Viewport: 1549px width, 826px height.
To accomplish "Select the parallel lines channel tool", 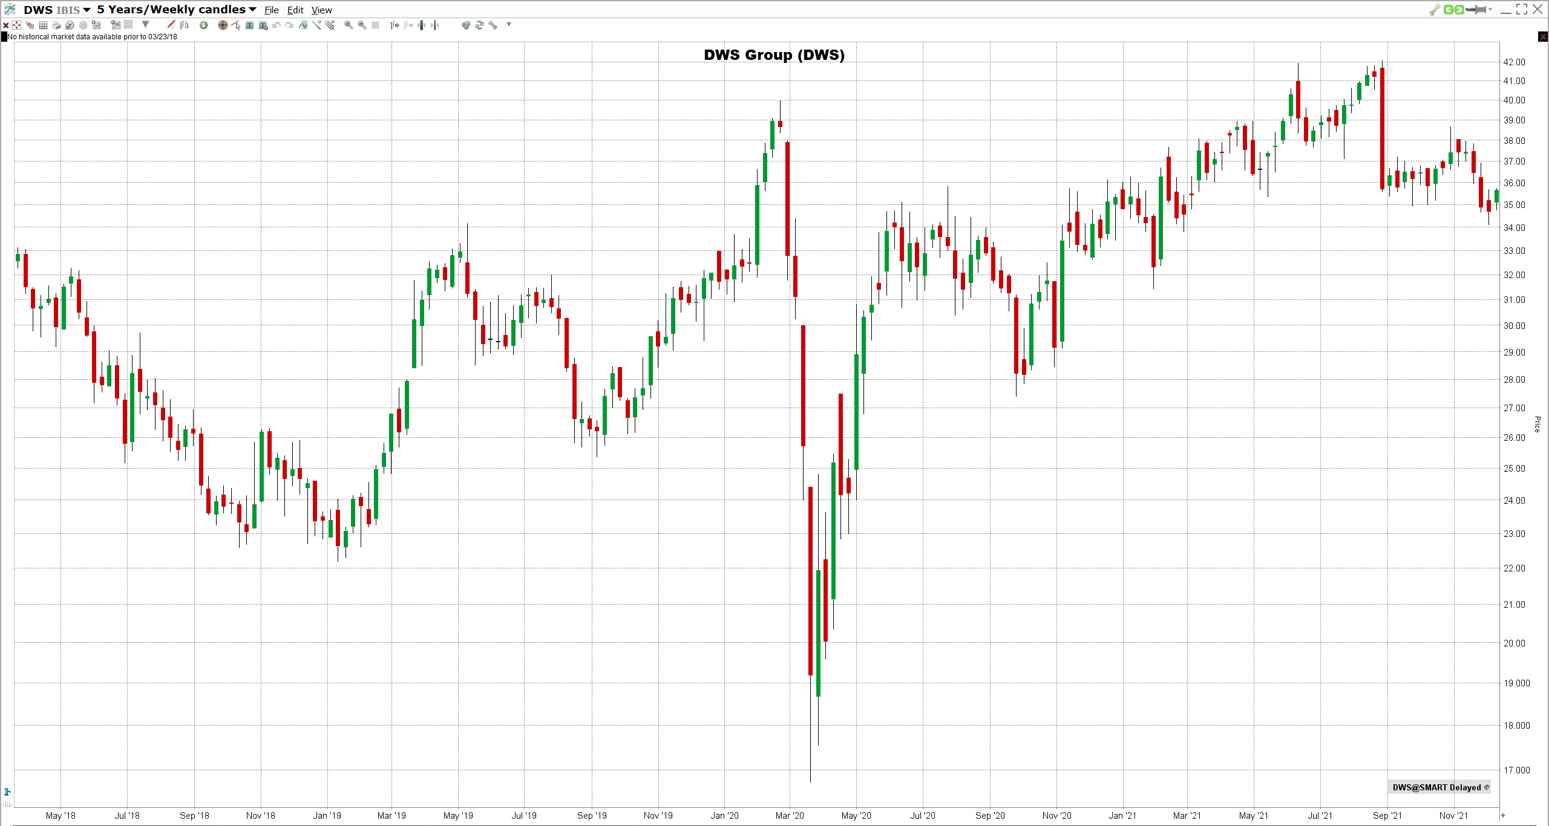I will 329,25.
